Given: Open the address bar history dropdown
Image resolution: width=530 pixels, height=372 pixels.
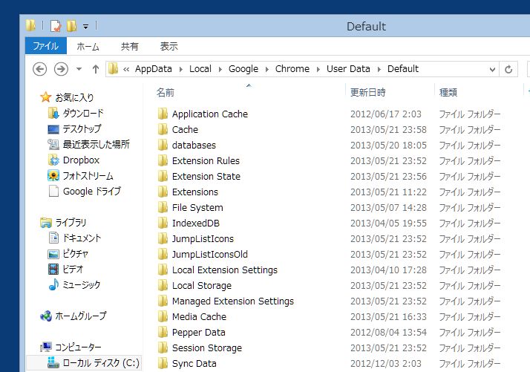Looking at the screenshot, I should [x=492, y=69].
